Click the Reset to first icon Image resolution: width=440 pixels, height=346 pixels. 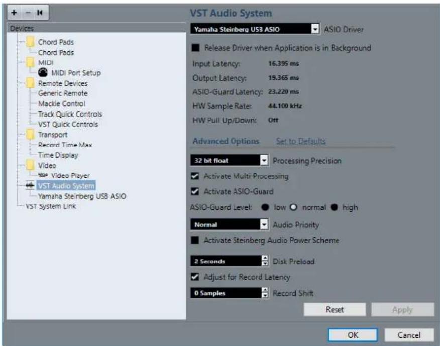tap(40, 13)
